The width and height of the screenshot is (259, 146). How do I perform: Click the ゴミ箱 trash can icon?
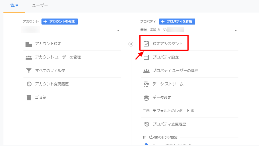pyautogui.click(x=29, y=98)
